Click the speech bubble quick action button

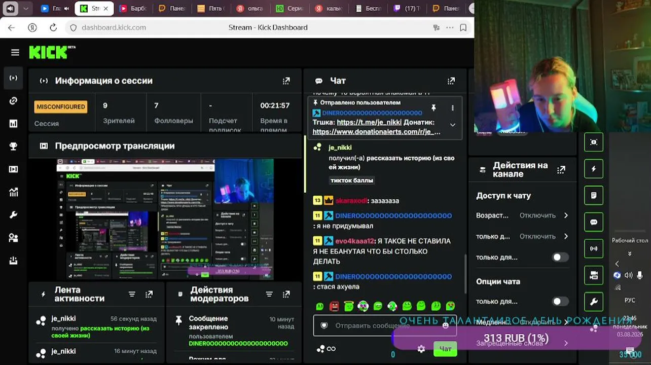coord(594,222)
